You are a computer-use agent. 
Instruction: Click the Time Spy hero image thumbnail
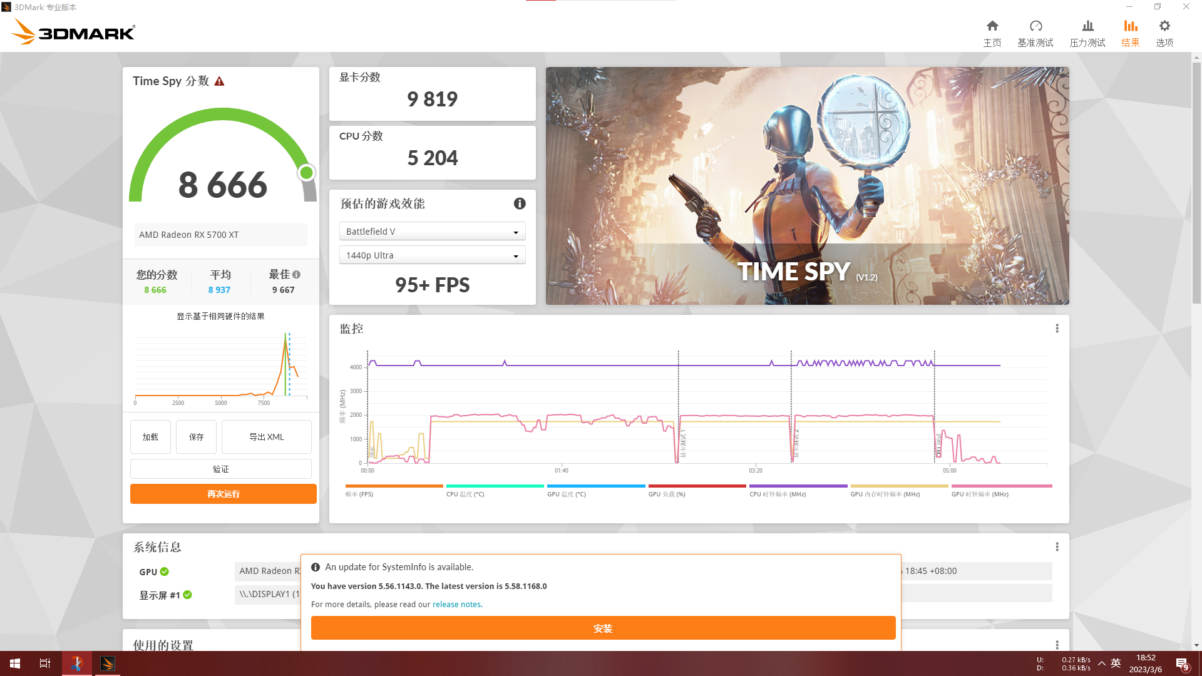(807, 186)
